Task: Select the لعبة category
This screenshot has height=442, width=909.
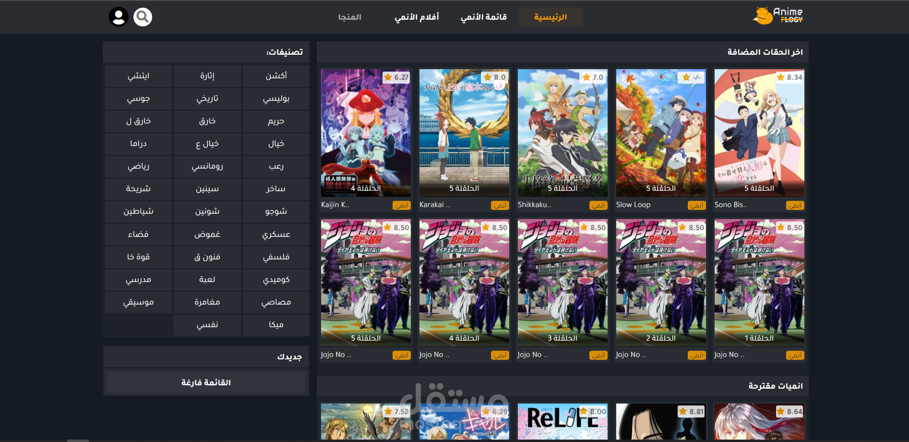Action: (x=207, y=280)
